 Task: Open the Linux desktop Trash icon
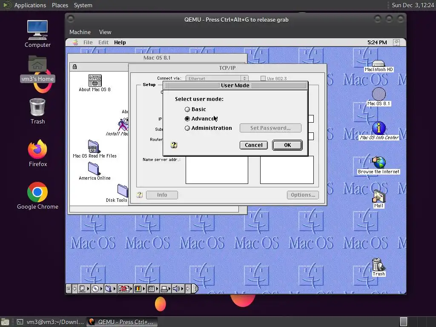point(37,111)
